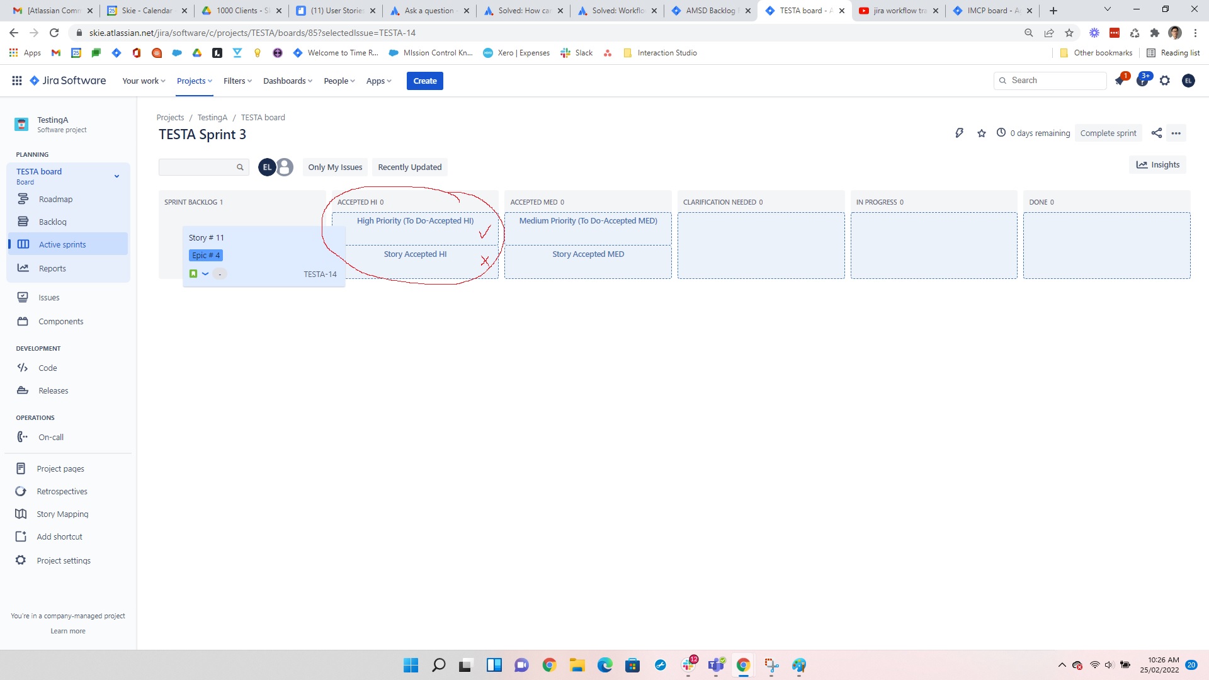1209x680 pixels.
Task: Click the board search magnifier icon
Action: coord(240,167)
